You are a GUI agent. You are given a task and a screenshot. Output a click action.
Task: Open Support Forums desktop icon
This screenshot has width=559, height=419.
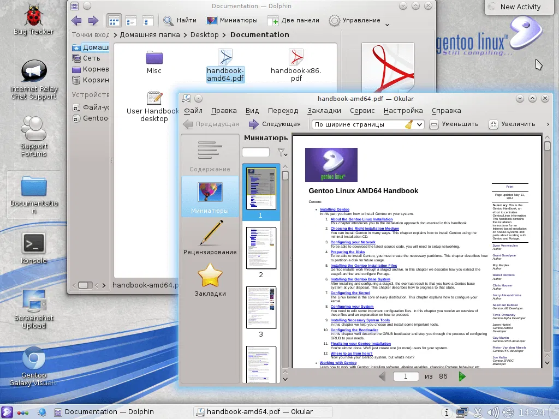click(33, 136)
